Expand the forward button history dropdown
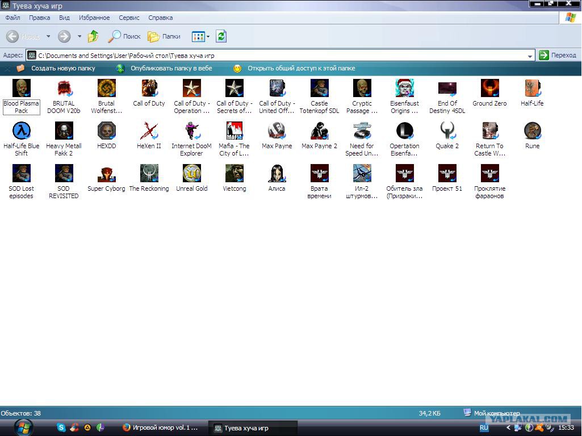The image size is (582, 436). [x=79, y=36]
